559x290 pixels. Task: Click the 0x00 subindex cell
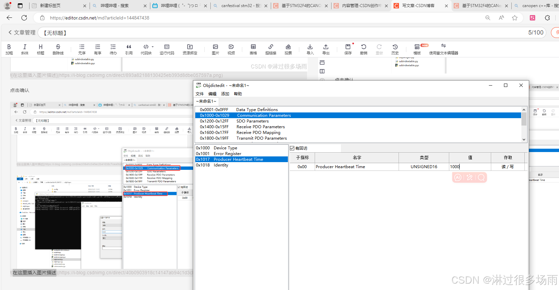click(x=302, y=167)
